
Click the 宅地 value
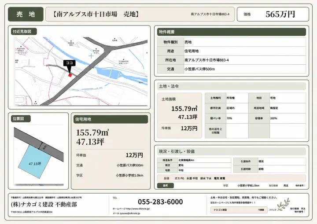coord(273,98)
